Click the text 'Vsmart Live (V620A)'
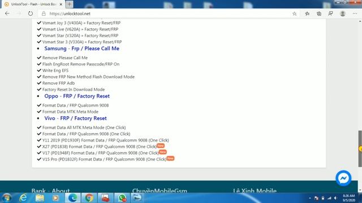The width and height of the screenshot is (362, 203). (x=61, y=29)
